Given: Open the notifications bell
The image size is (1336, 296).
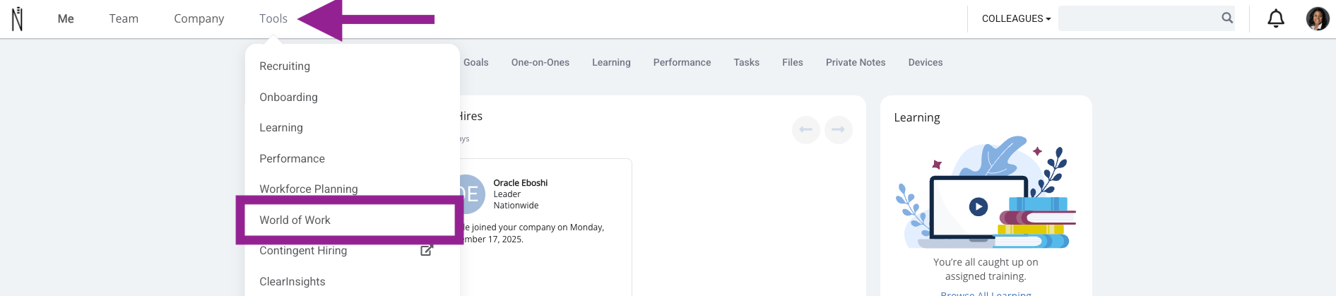Looking at the screenshot, I should coord(1275,18).
